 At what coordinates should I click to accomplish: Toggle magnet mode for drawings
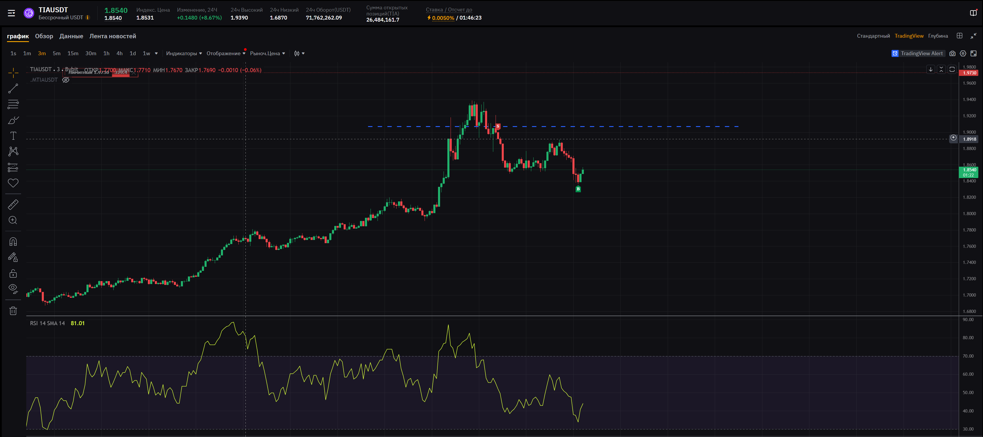coord(13,242)
